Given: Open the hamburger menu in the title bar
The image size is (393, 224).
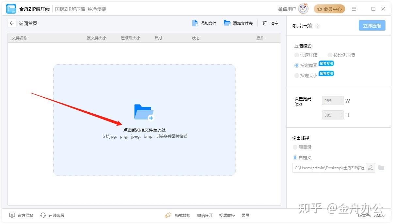Looking at the screenshot, I should (x=354, y=9).
